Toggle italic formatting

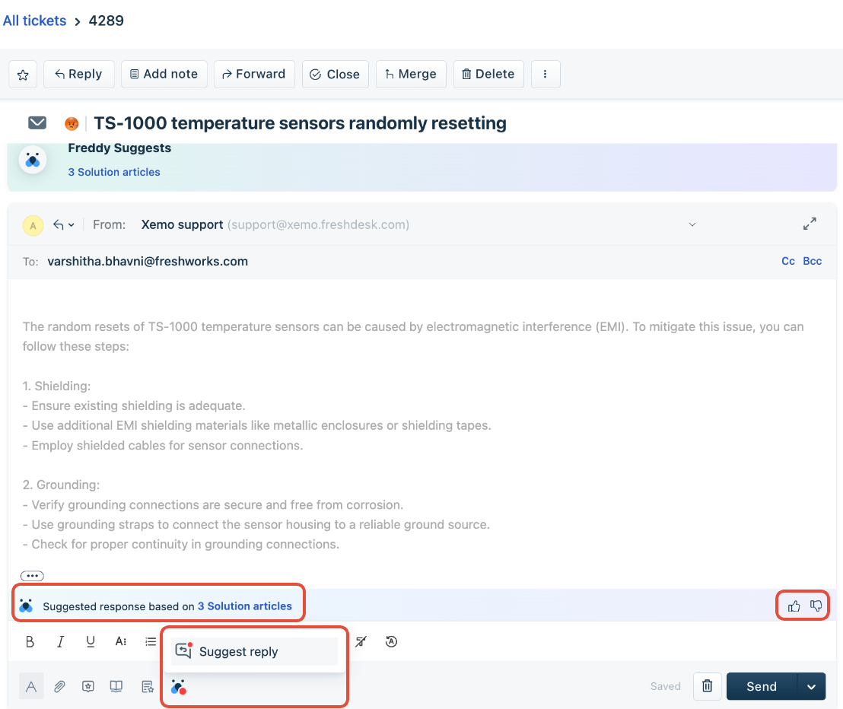point(60,641)
